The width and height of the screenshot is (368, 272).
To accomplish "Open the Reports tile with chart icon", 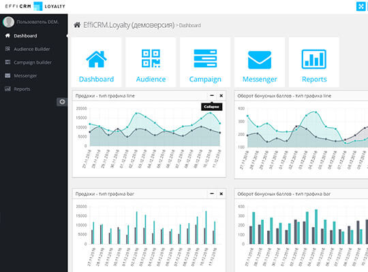I will click(x=314, y=63).
